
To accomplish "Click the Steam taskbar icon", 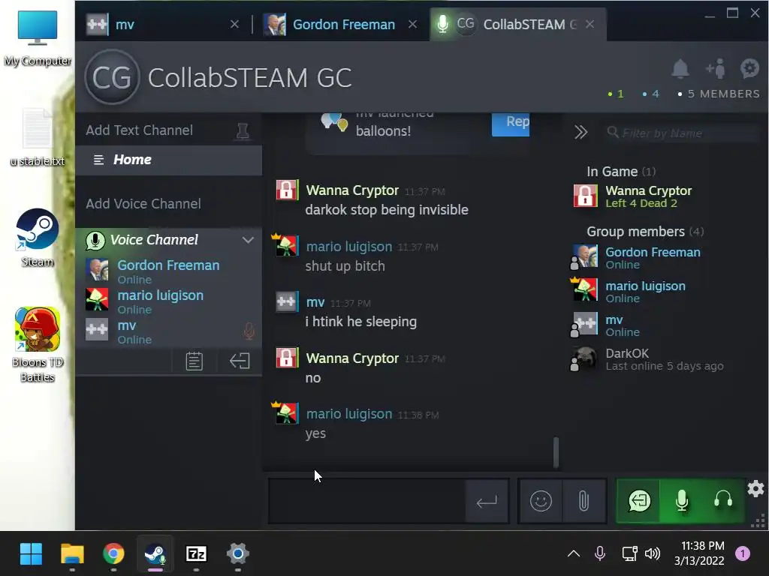I will [x=155, y=554].
